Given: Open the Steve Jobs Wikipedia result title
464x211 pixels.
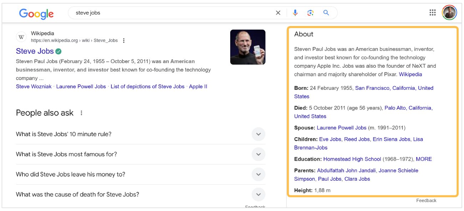Looking at the screenshot, I should click(x=35, y=51).
